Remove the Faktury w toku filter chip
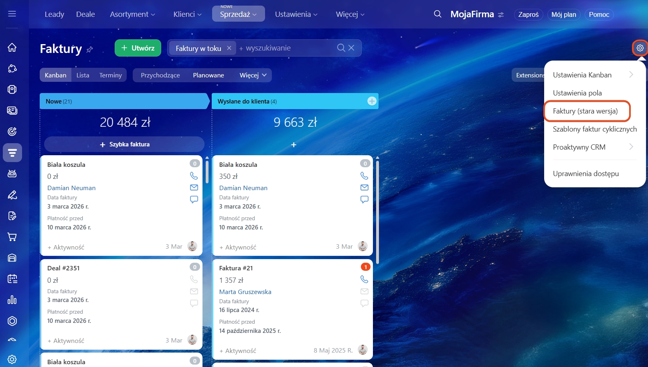 pos(229,48)
